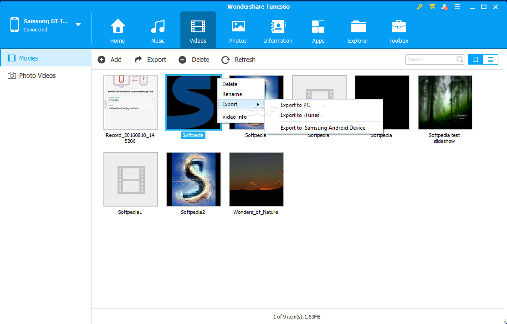This screenshot has width=507, height=324.
Task: Click the Samsung phone device icon
Action: click(x=15, y=25)
